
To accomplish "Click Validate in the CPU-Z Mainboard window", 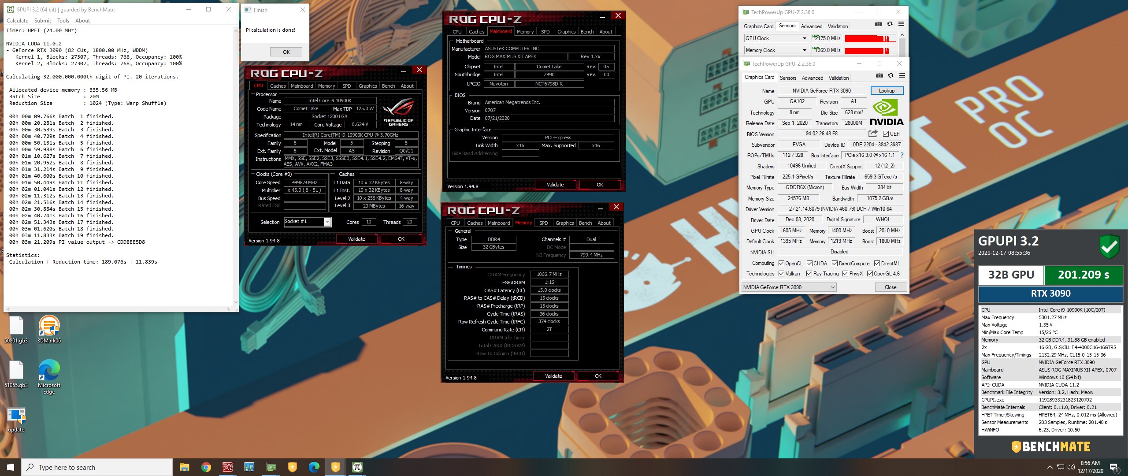I will tap(555, 185).
